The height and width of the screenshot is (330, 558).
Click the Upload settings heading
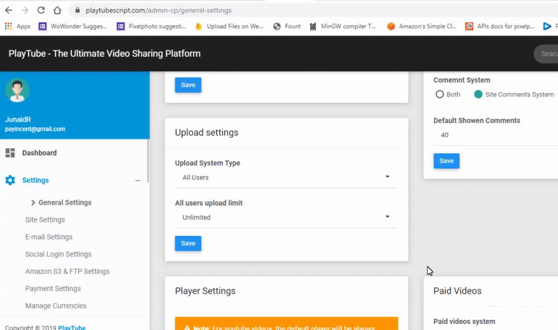coord(207,133)
